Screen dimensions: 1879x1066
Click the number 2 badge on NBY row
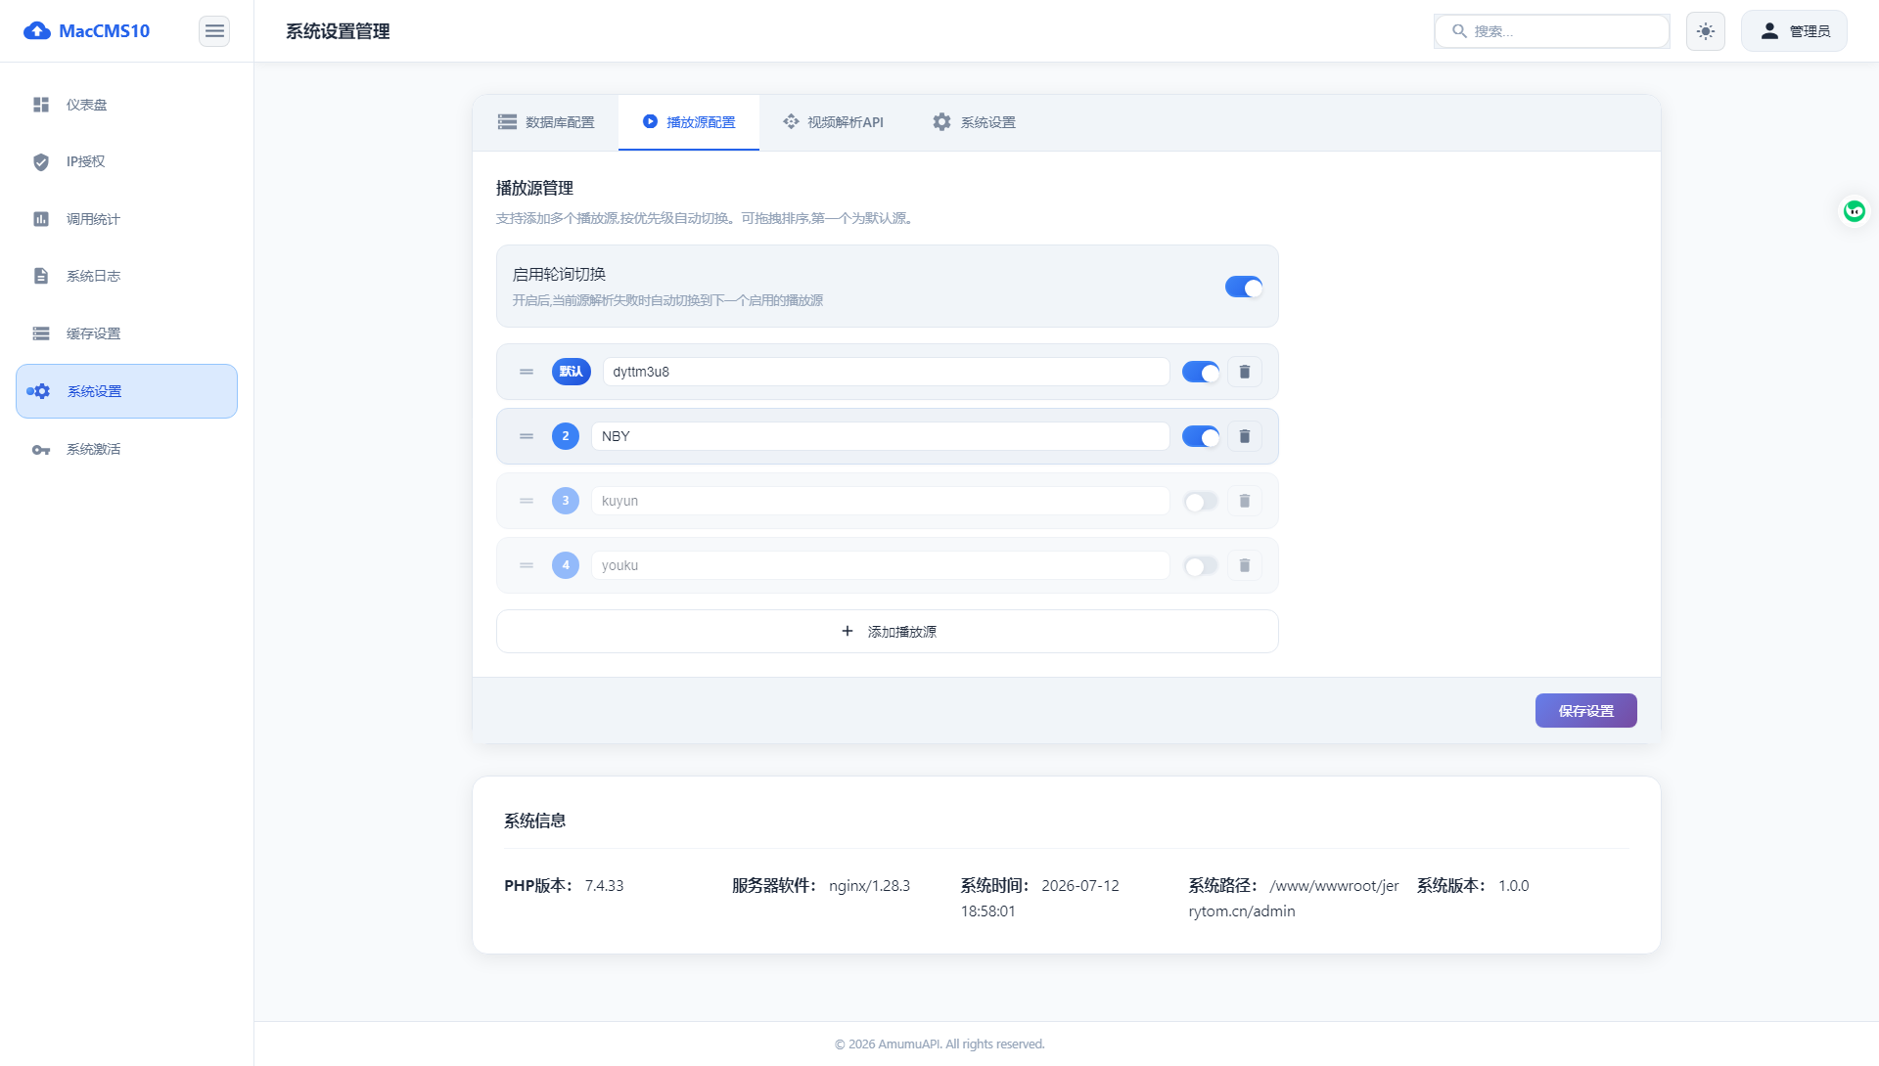[566, 436]
